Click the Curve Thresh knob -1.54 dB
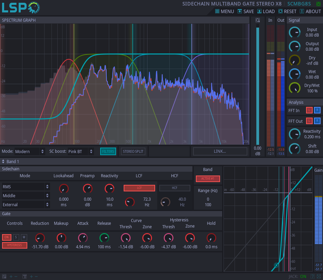The height and width of the screenshot is (280, 323). tap(126, 238)
